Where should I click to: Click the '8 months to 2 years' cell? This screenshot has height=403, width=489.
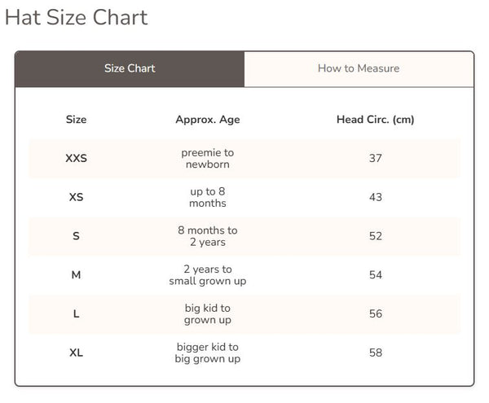pyautogui.click(x=208, y=236)
